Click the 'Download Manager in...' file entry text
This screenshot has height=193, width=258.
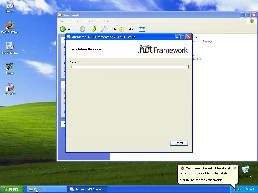[206, 41]
